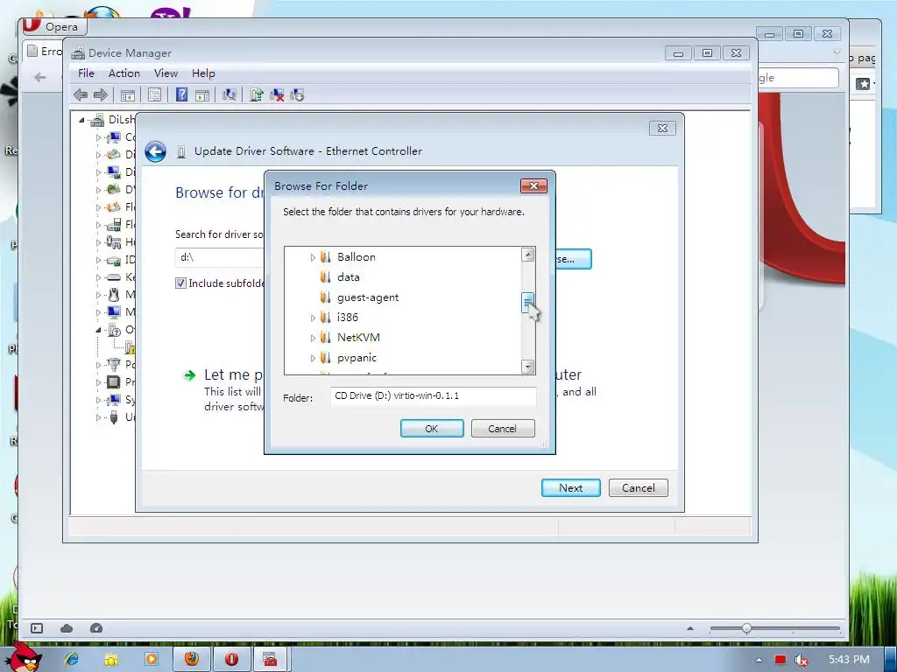897x672 pixels.
Task: Click the muted volume tray icon
Action: (x=801, y=660)
